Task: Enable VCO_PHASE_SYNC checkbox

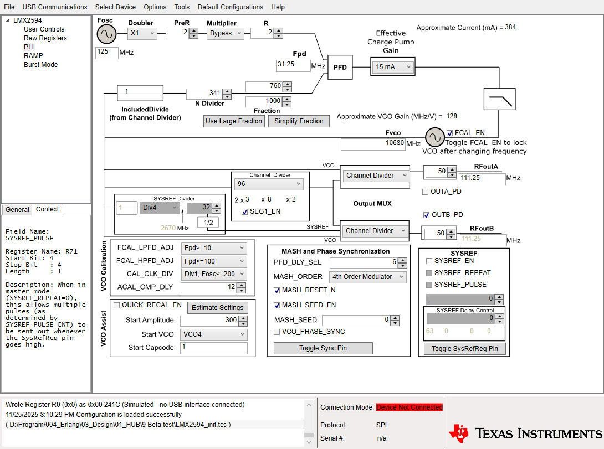Action: coord(277,332)
